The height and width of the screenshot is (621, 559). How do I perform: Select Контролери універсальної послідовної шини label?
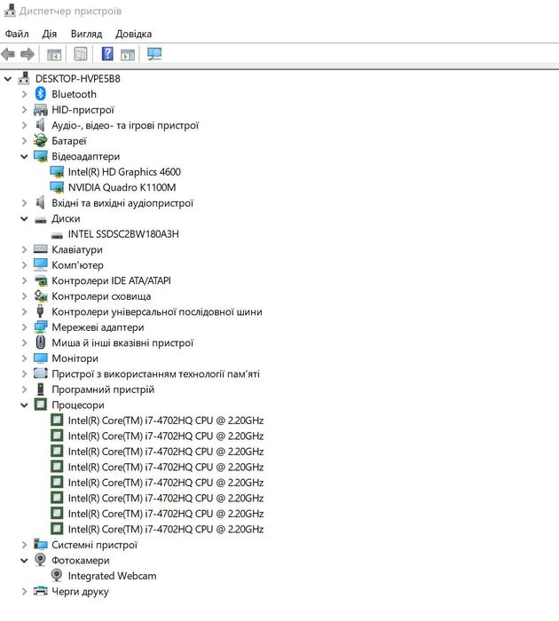pos(157,311)
